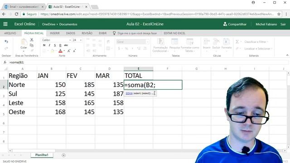Select the PÁGINA INICIAL tab
The width and height of the screenshot is (290, 163).
pos(34,33)
